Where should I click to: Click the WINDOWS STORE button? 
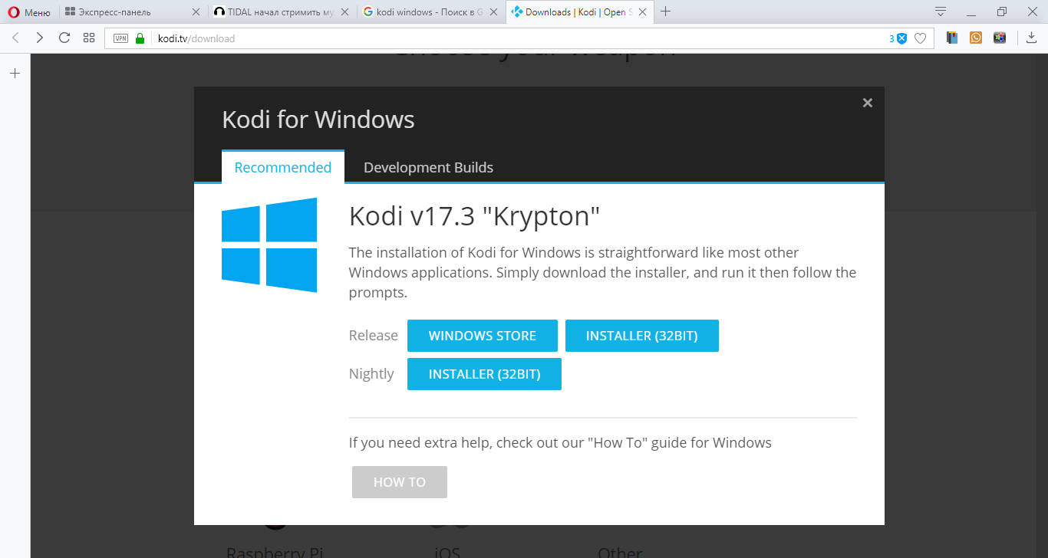pyautogui.click(x=483, y=336)
